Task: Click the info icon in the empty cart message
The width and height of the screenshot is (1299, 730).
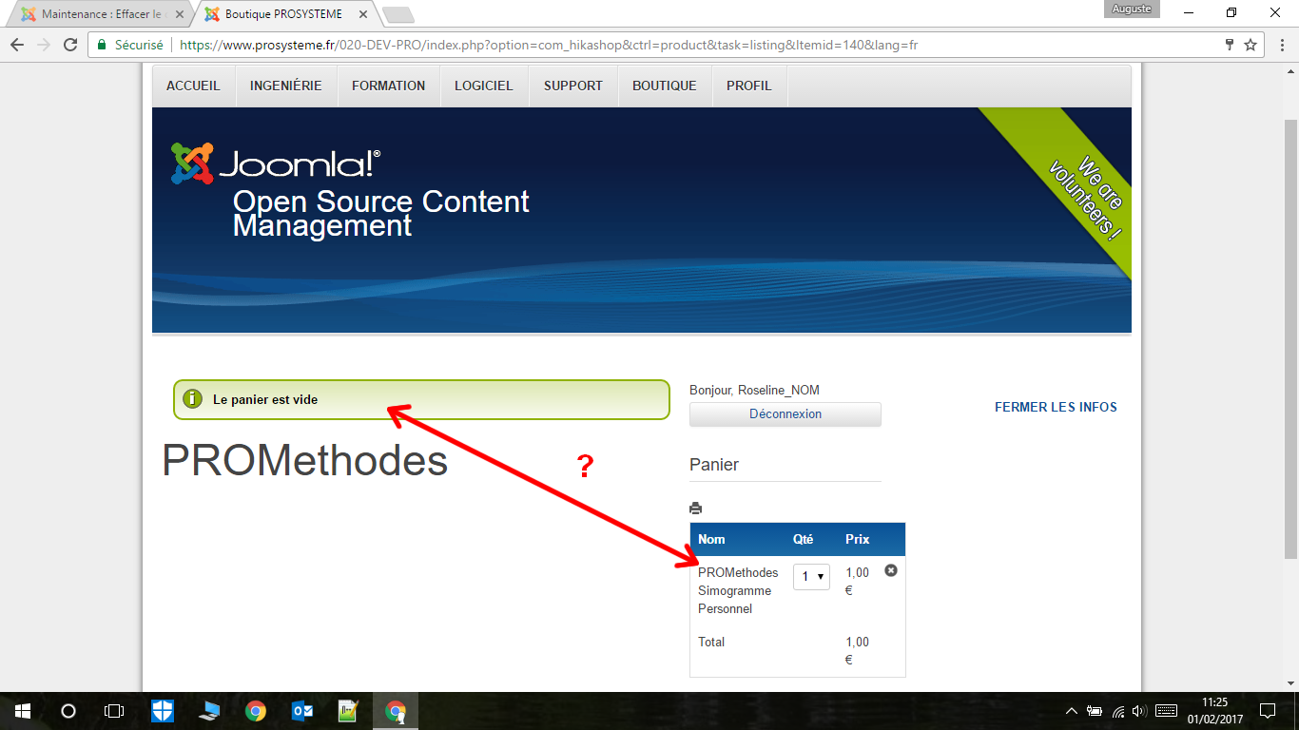Action: pos(192,399)
